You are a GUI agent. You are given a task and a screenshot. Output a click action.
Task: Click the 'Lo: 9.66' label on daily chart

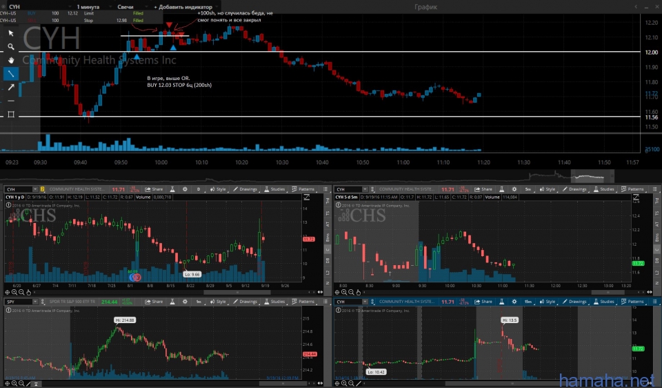pos(192,274)
